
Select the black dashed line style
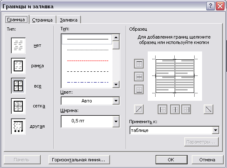pos(88,71)
